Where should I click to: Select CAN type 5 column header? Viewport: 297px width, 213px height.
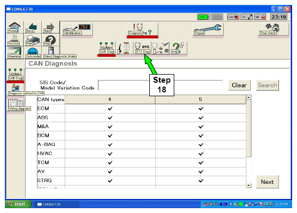(x=200, y=99)
